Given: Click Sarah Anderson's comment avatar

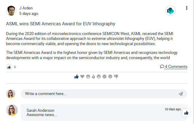Looking at the screenshot, I should click(12, 110).
